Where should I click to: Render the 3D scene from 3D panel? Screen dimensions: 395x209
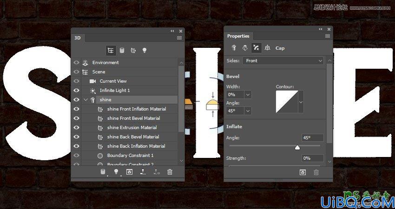[x=129, y=172]
